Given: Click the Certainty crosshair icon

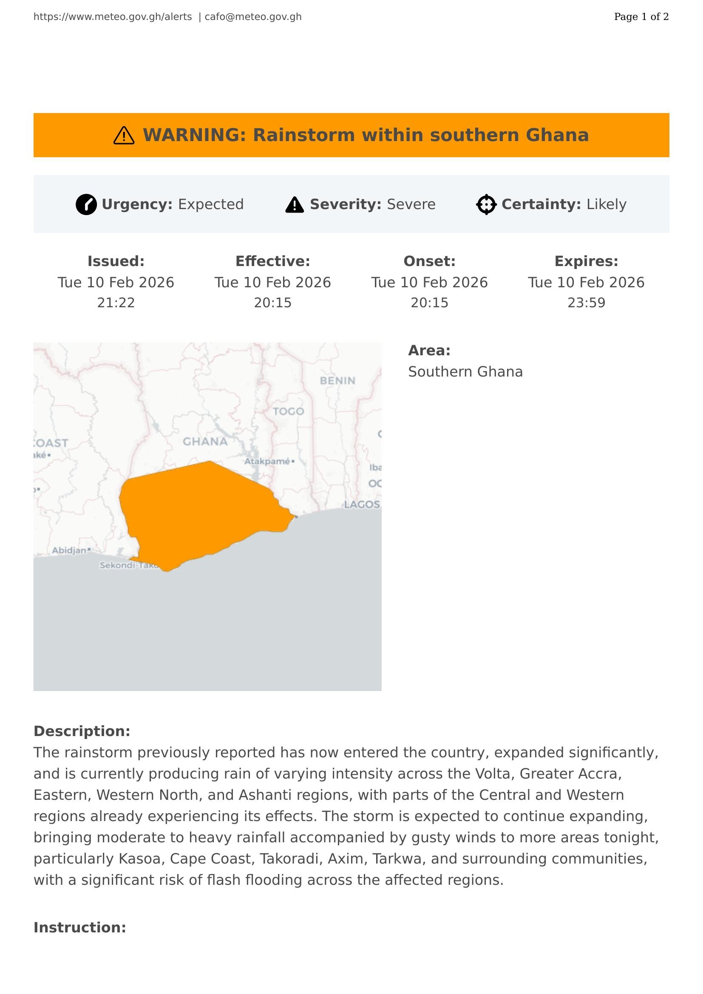Looking at the screenshot, I should 486,204.
